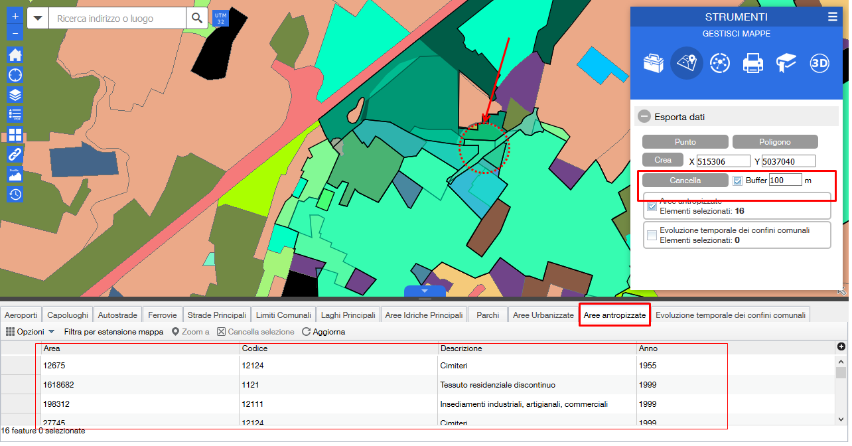The image size is (852, 446).
Task: Collapse the Esporta dati section
Action: click(x=644, y=117)
